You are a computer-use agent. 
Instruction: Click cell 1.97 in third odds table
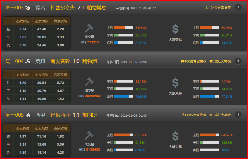coord(23,136)
